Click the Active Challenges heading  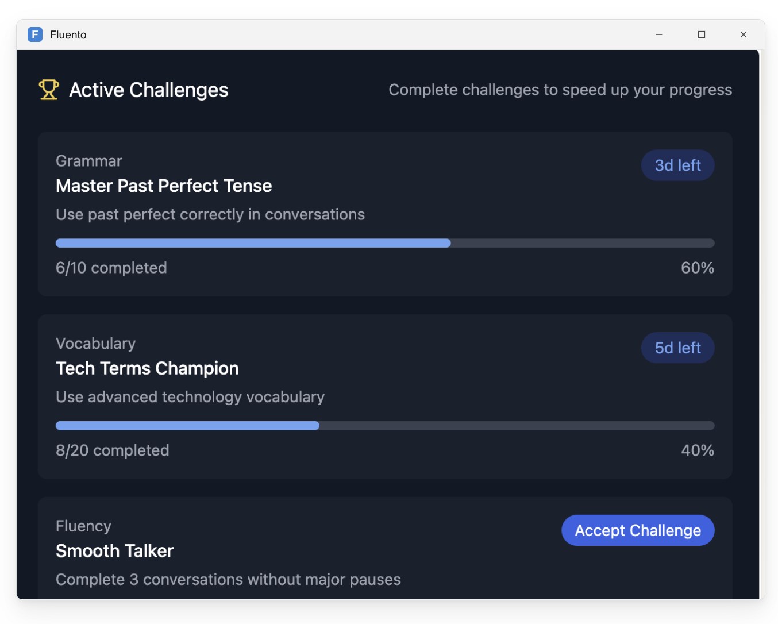point(149,90)
